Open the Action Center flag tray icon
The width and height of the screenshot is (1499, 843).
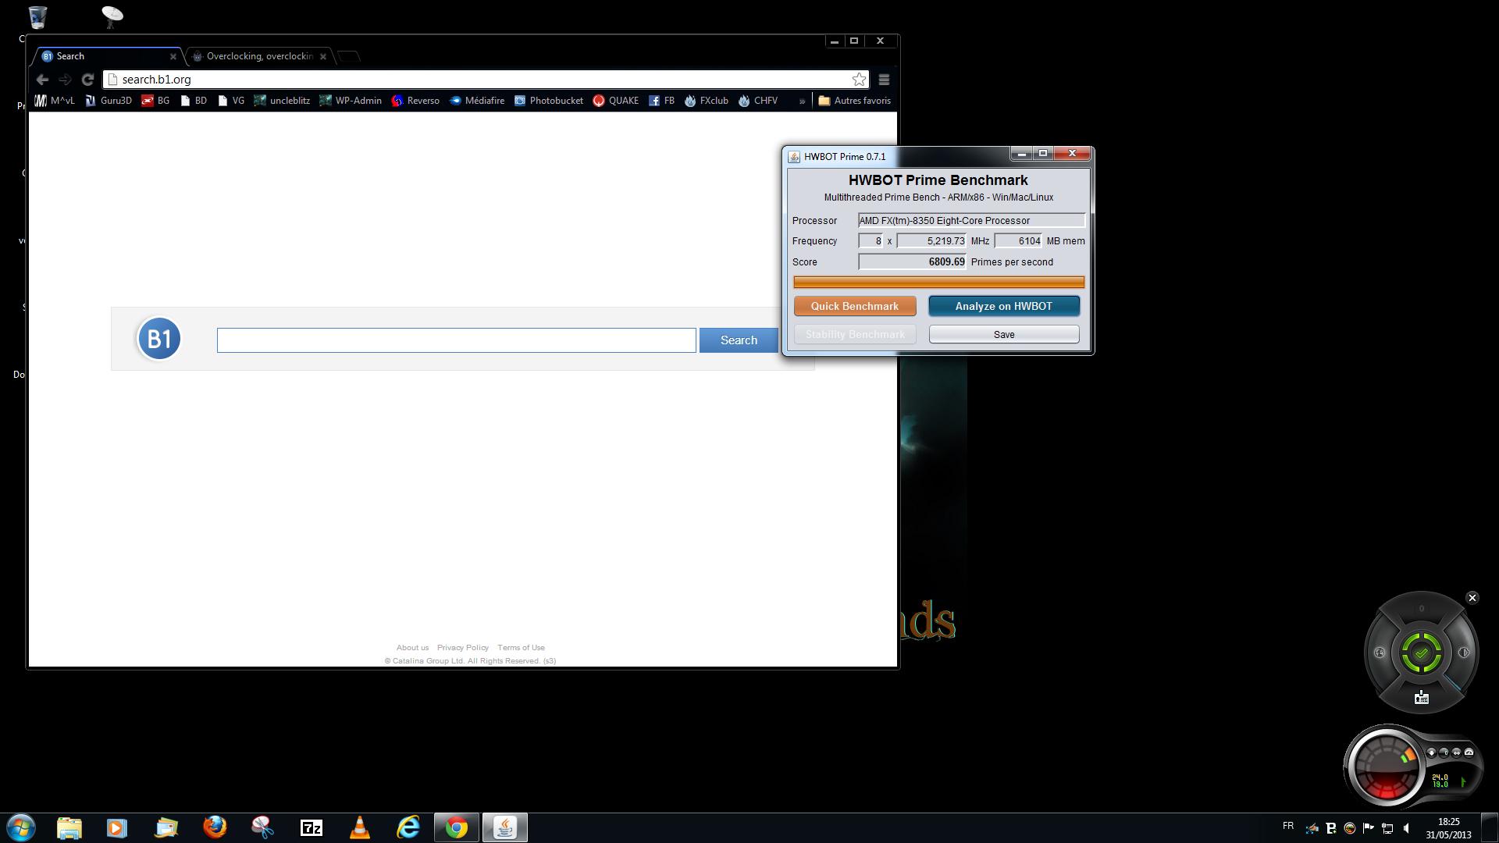click(1369, 828)
